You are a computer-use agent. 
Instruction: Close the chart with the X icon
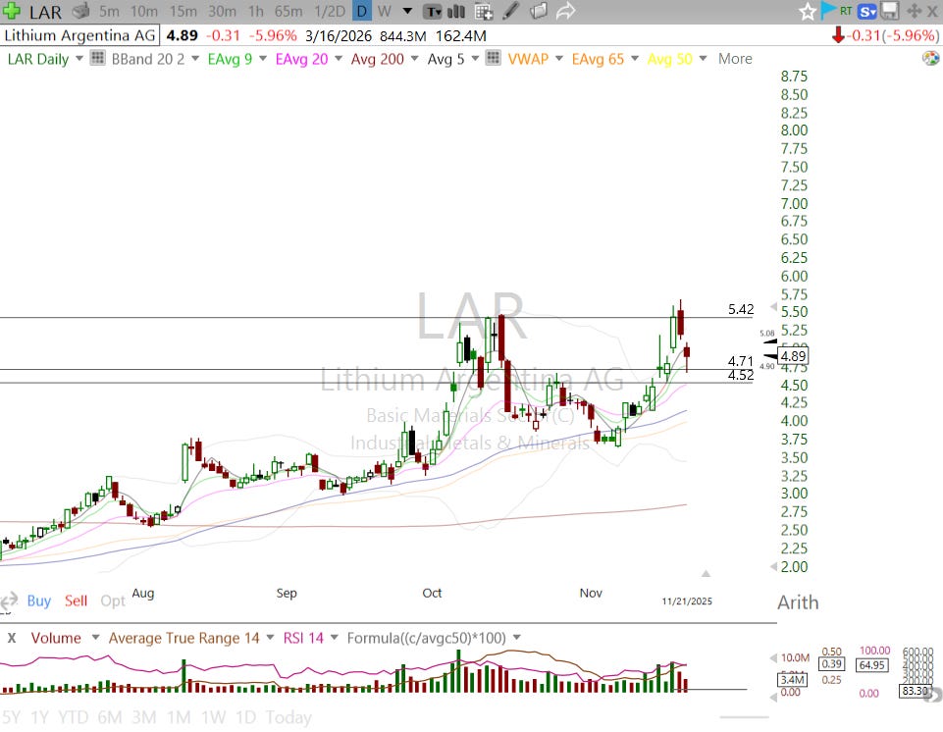931,11
